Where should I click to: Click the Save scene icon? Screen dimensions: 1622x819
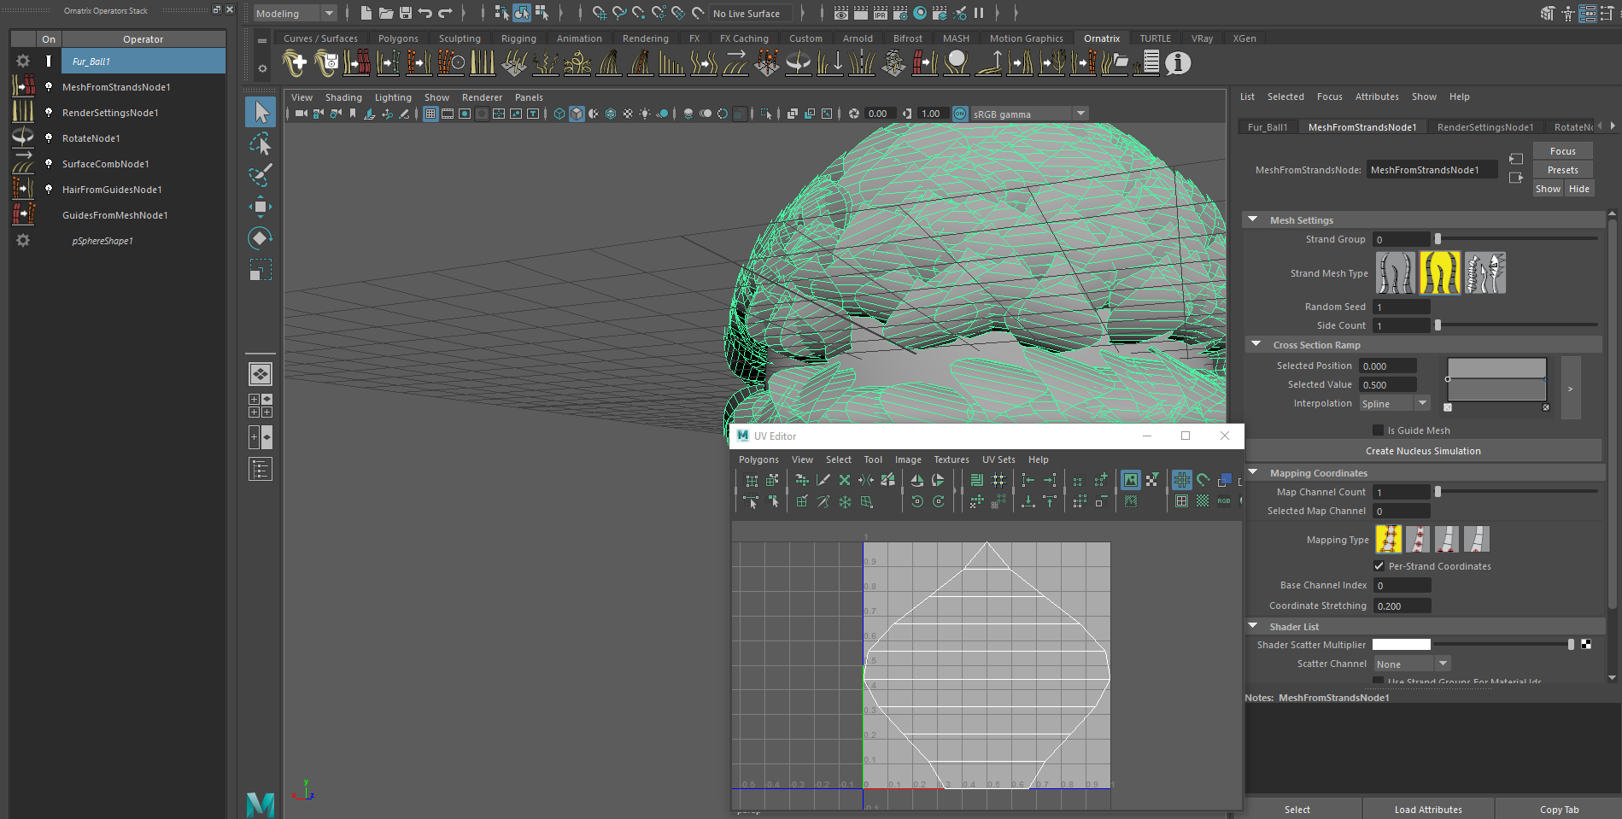pos(406,13)
